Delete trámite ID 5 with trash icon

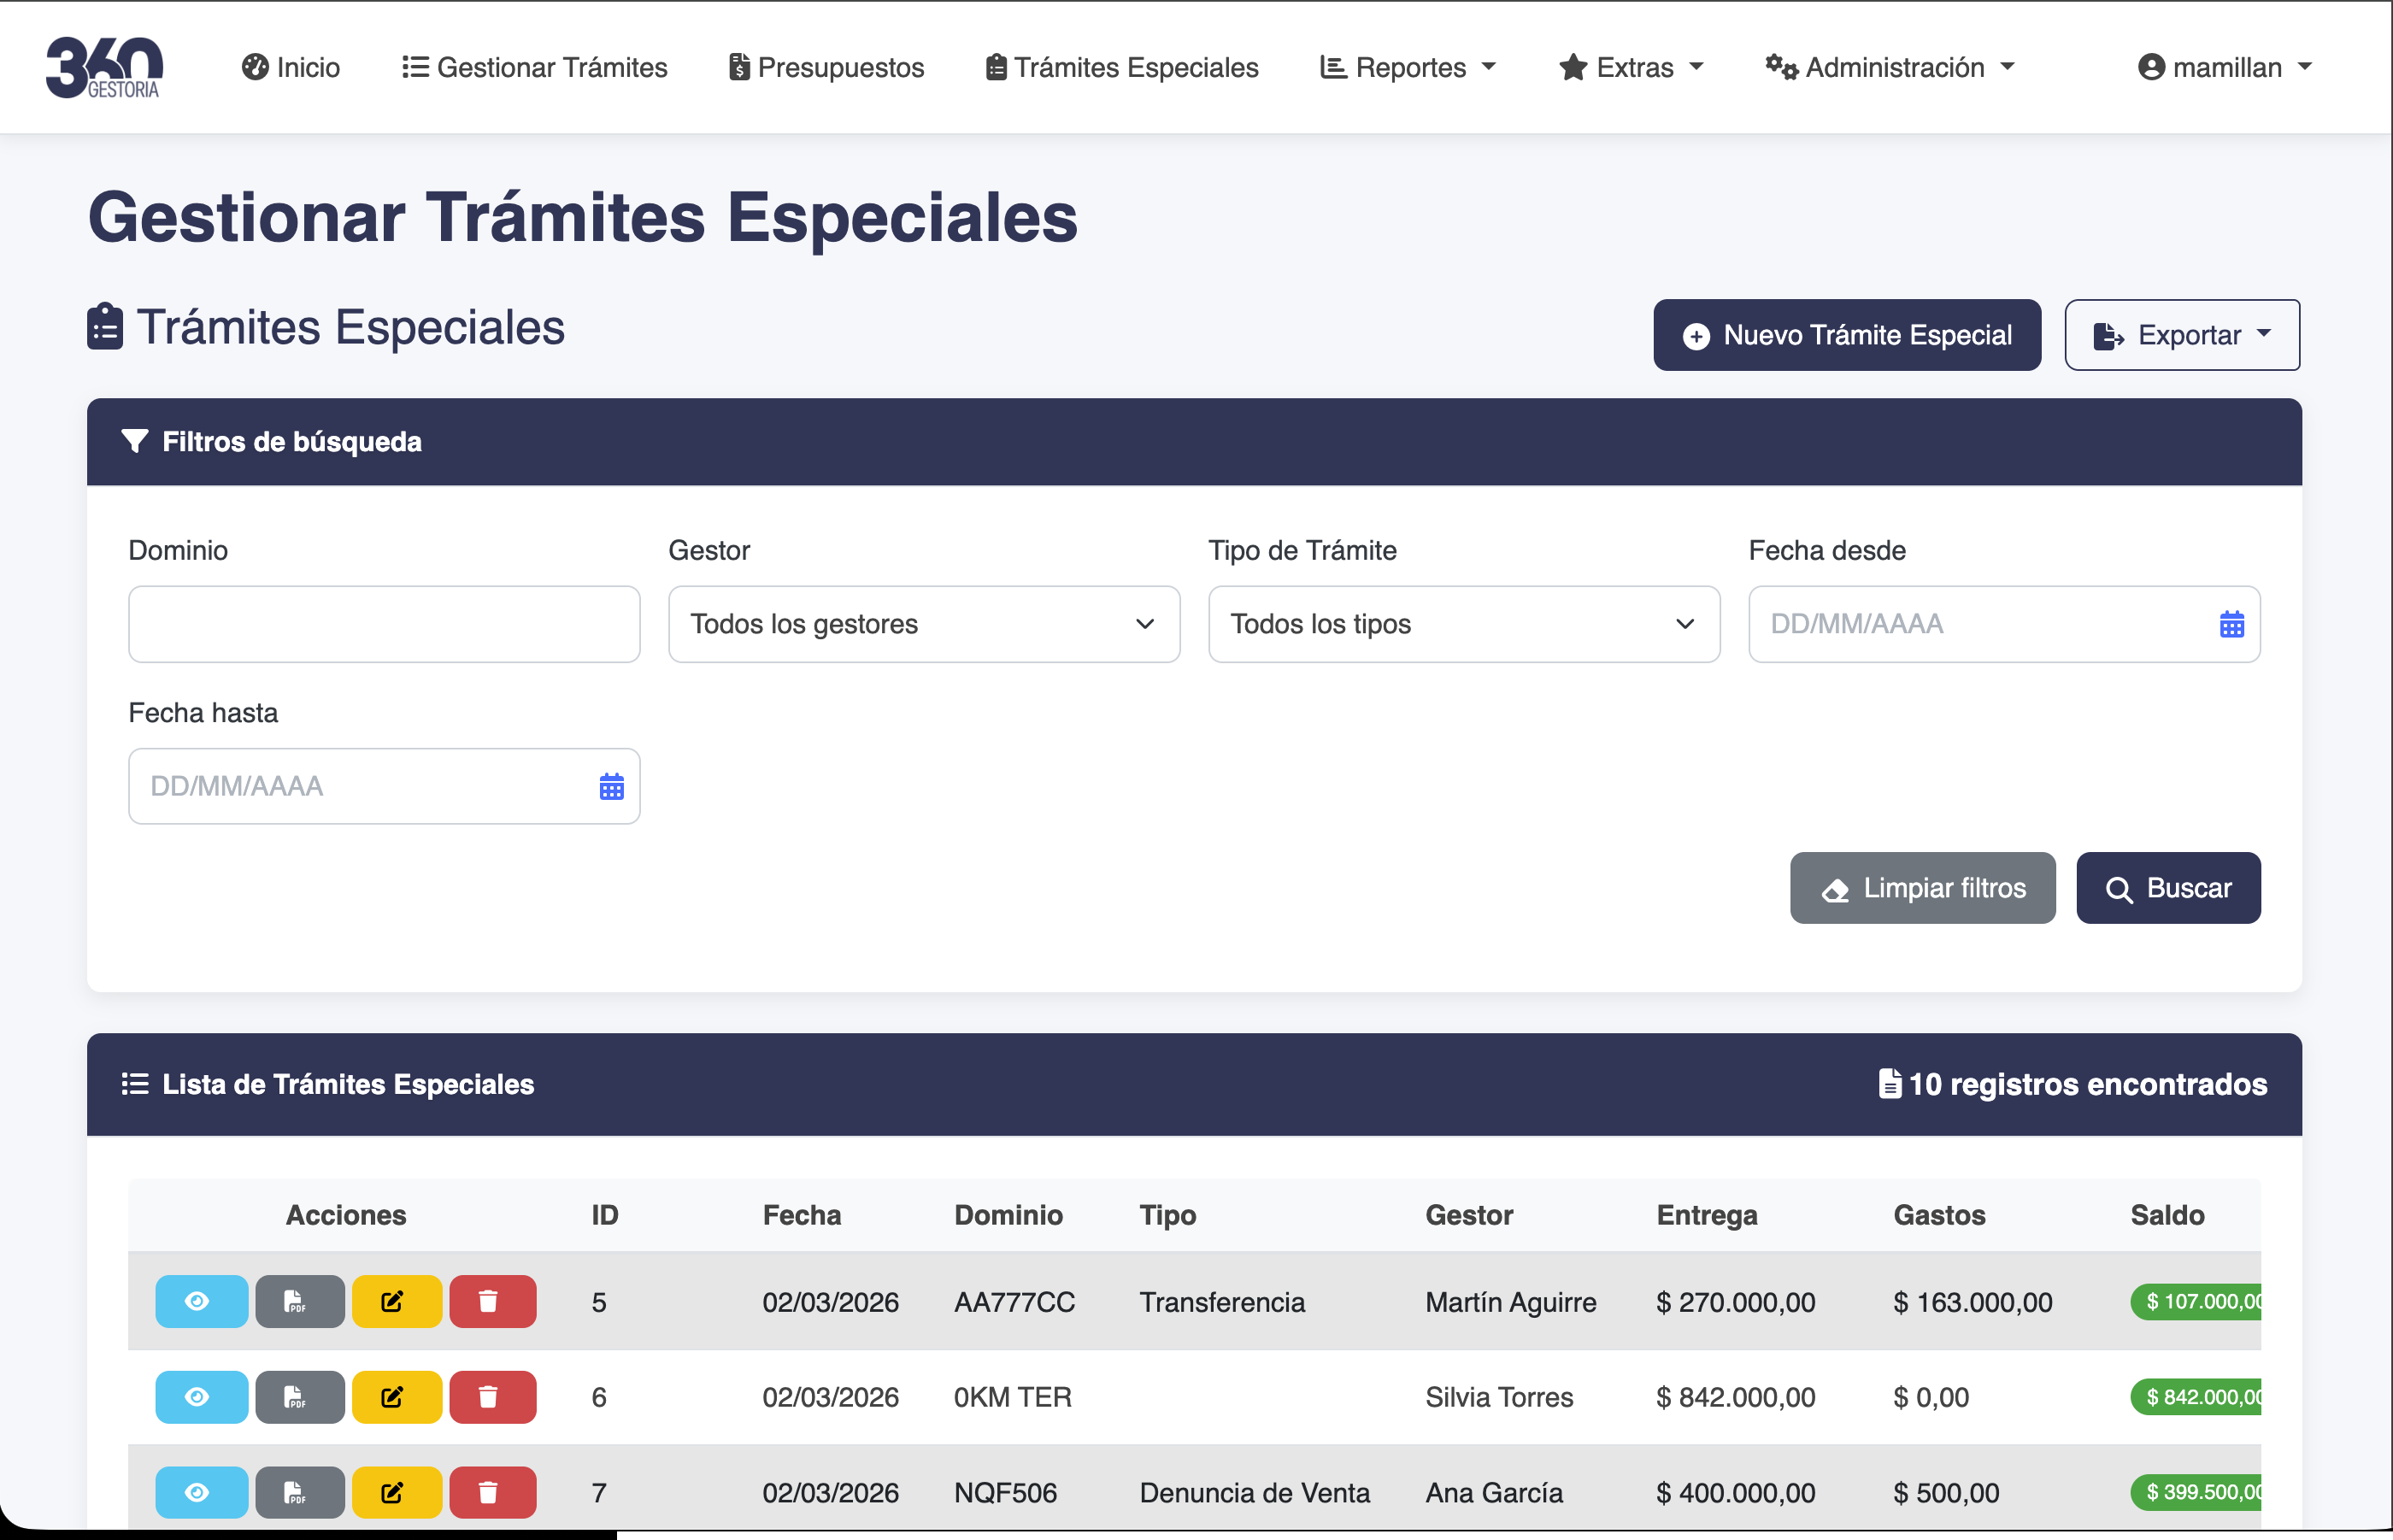(492, 1301)
